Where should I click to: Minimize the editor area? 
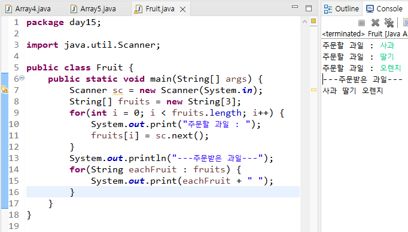(295, 7)
